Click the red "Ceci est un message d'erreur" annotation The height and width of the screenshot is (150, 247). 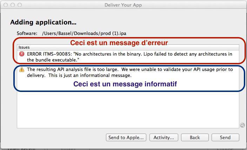119,43
